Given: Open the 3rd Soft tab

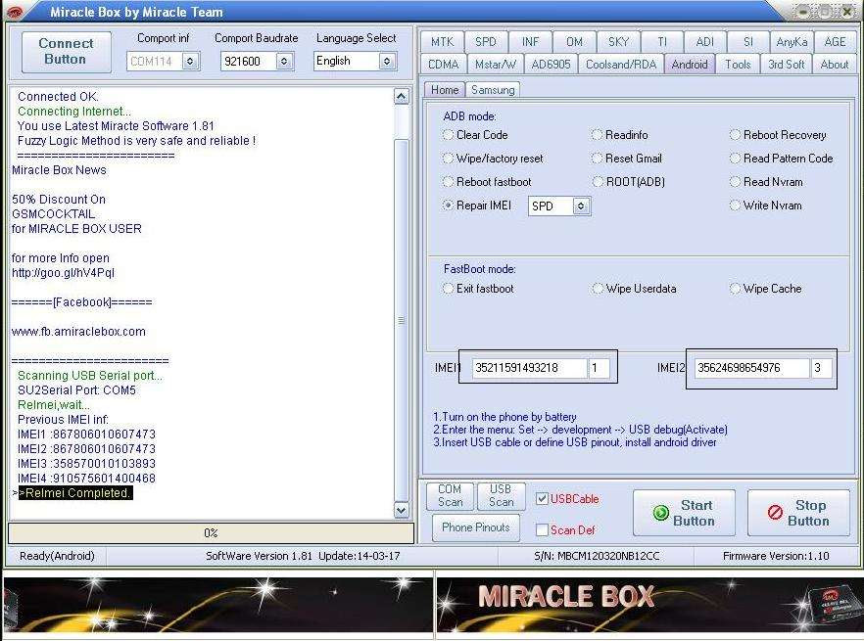Looking at the screenshot, I should pos(787,65).
